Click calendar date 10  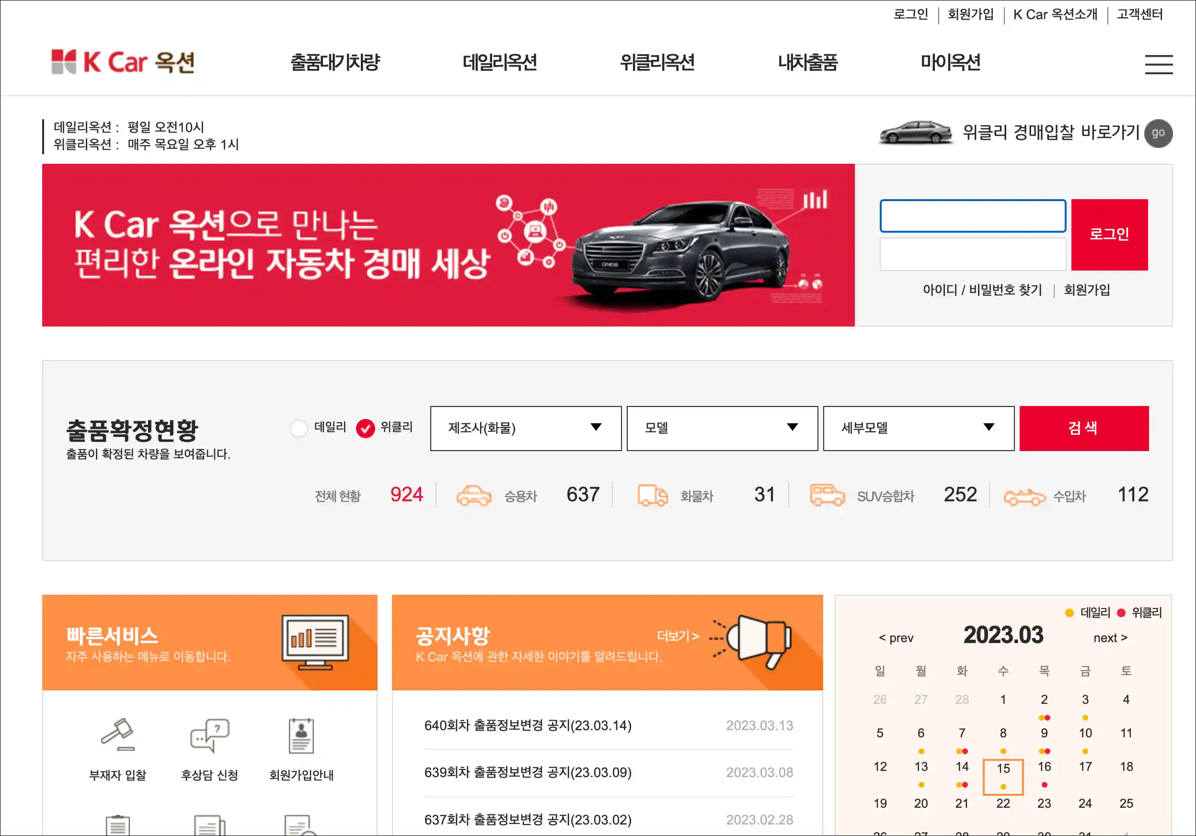pyautogui.click(x=1085, y=734)
